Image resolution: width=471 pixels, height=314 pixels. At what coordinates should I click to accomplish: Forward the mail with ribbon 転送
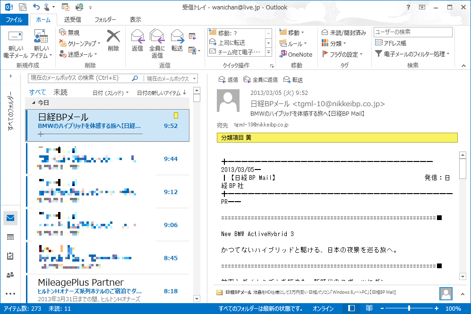point(177,41)
